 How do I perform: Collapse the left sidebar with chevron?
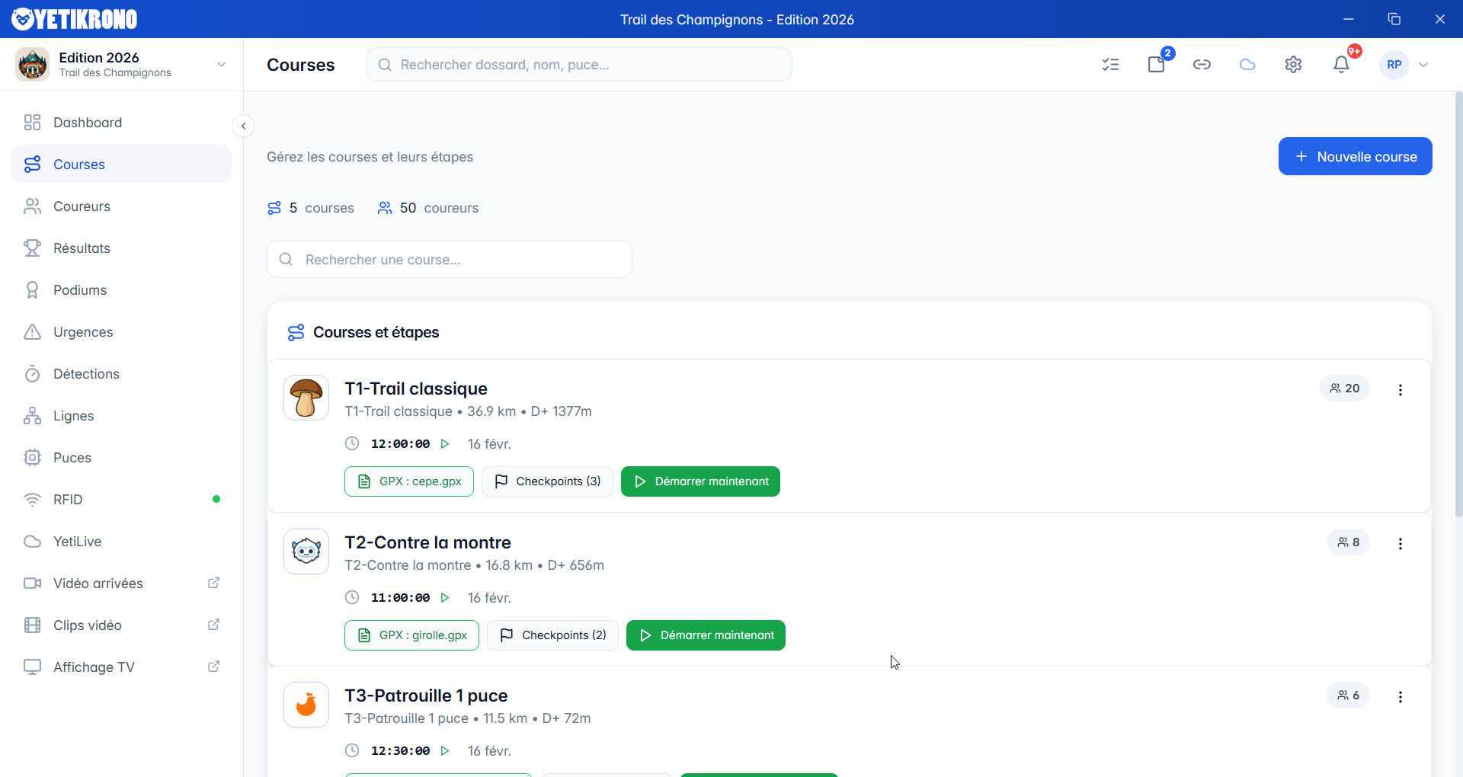pos(243,126)
